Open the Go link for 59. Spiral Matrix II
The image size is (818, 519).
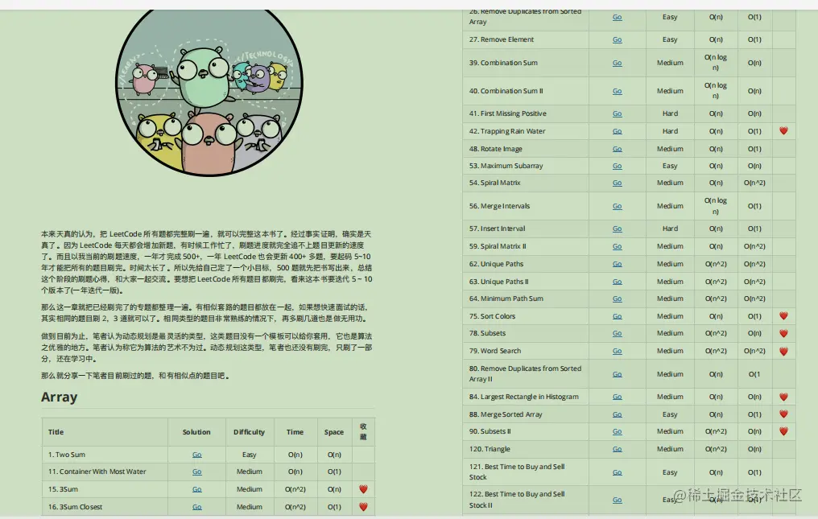(618, 247)
